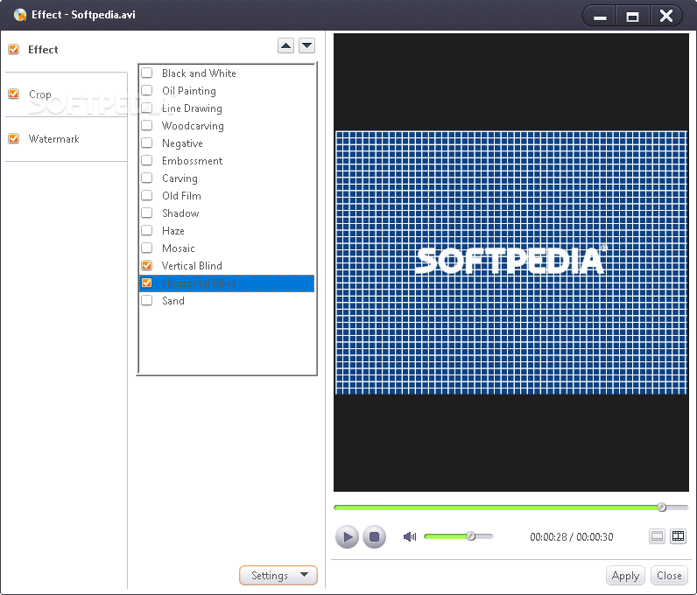Select the Sand list row text
Screen dimensions: 697x595
[172, 301]
